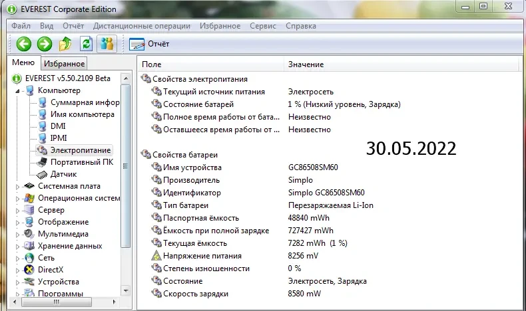Collapse the Компьютер tree node

(x=17, y=91)
